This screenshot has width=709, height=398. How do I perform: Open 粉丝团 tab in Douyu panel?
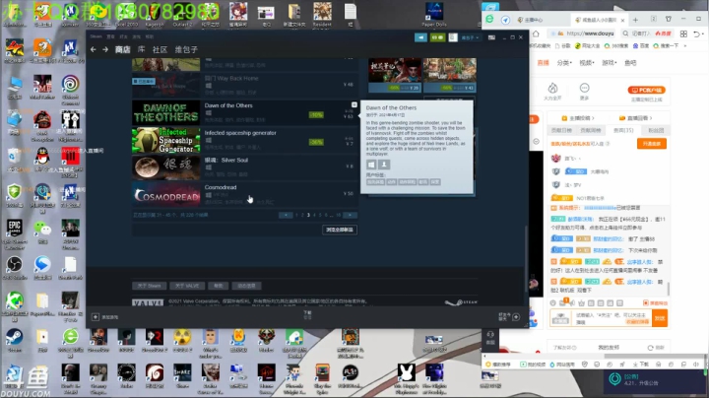point(656,130)
